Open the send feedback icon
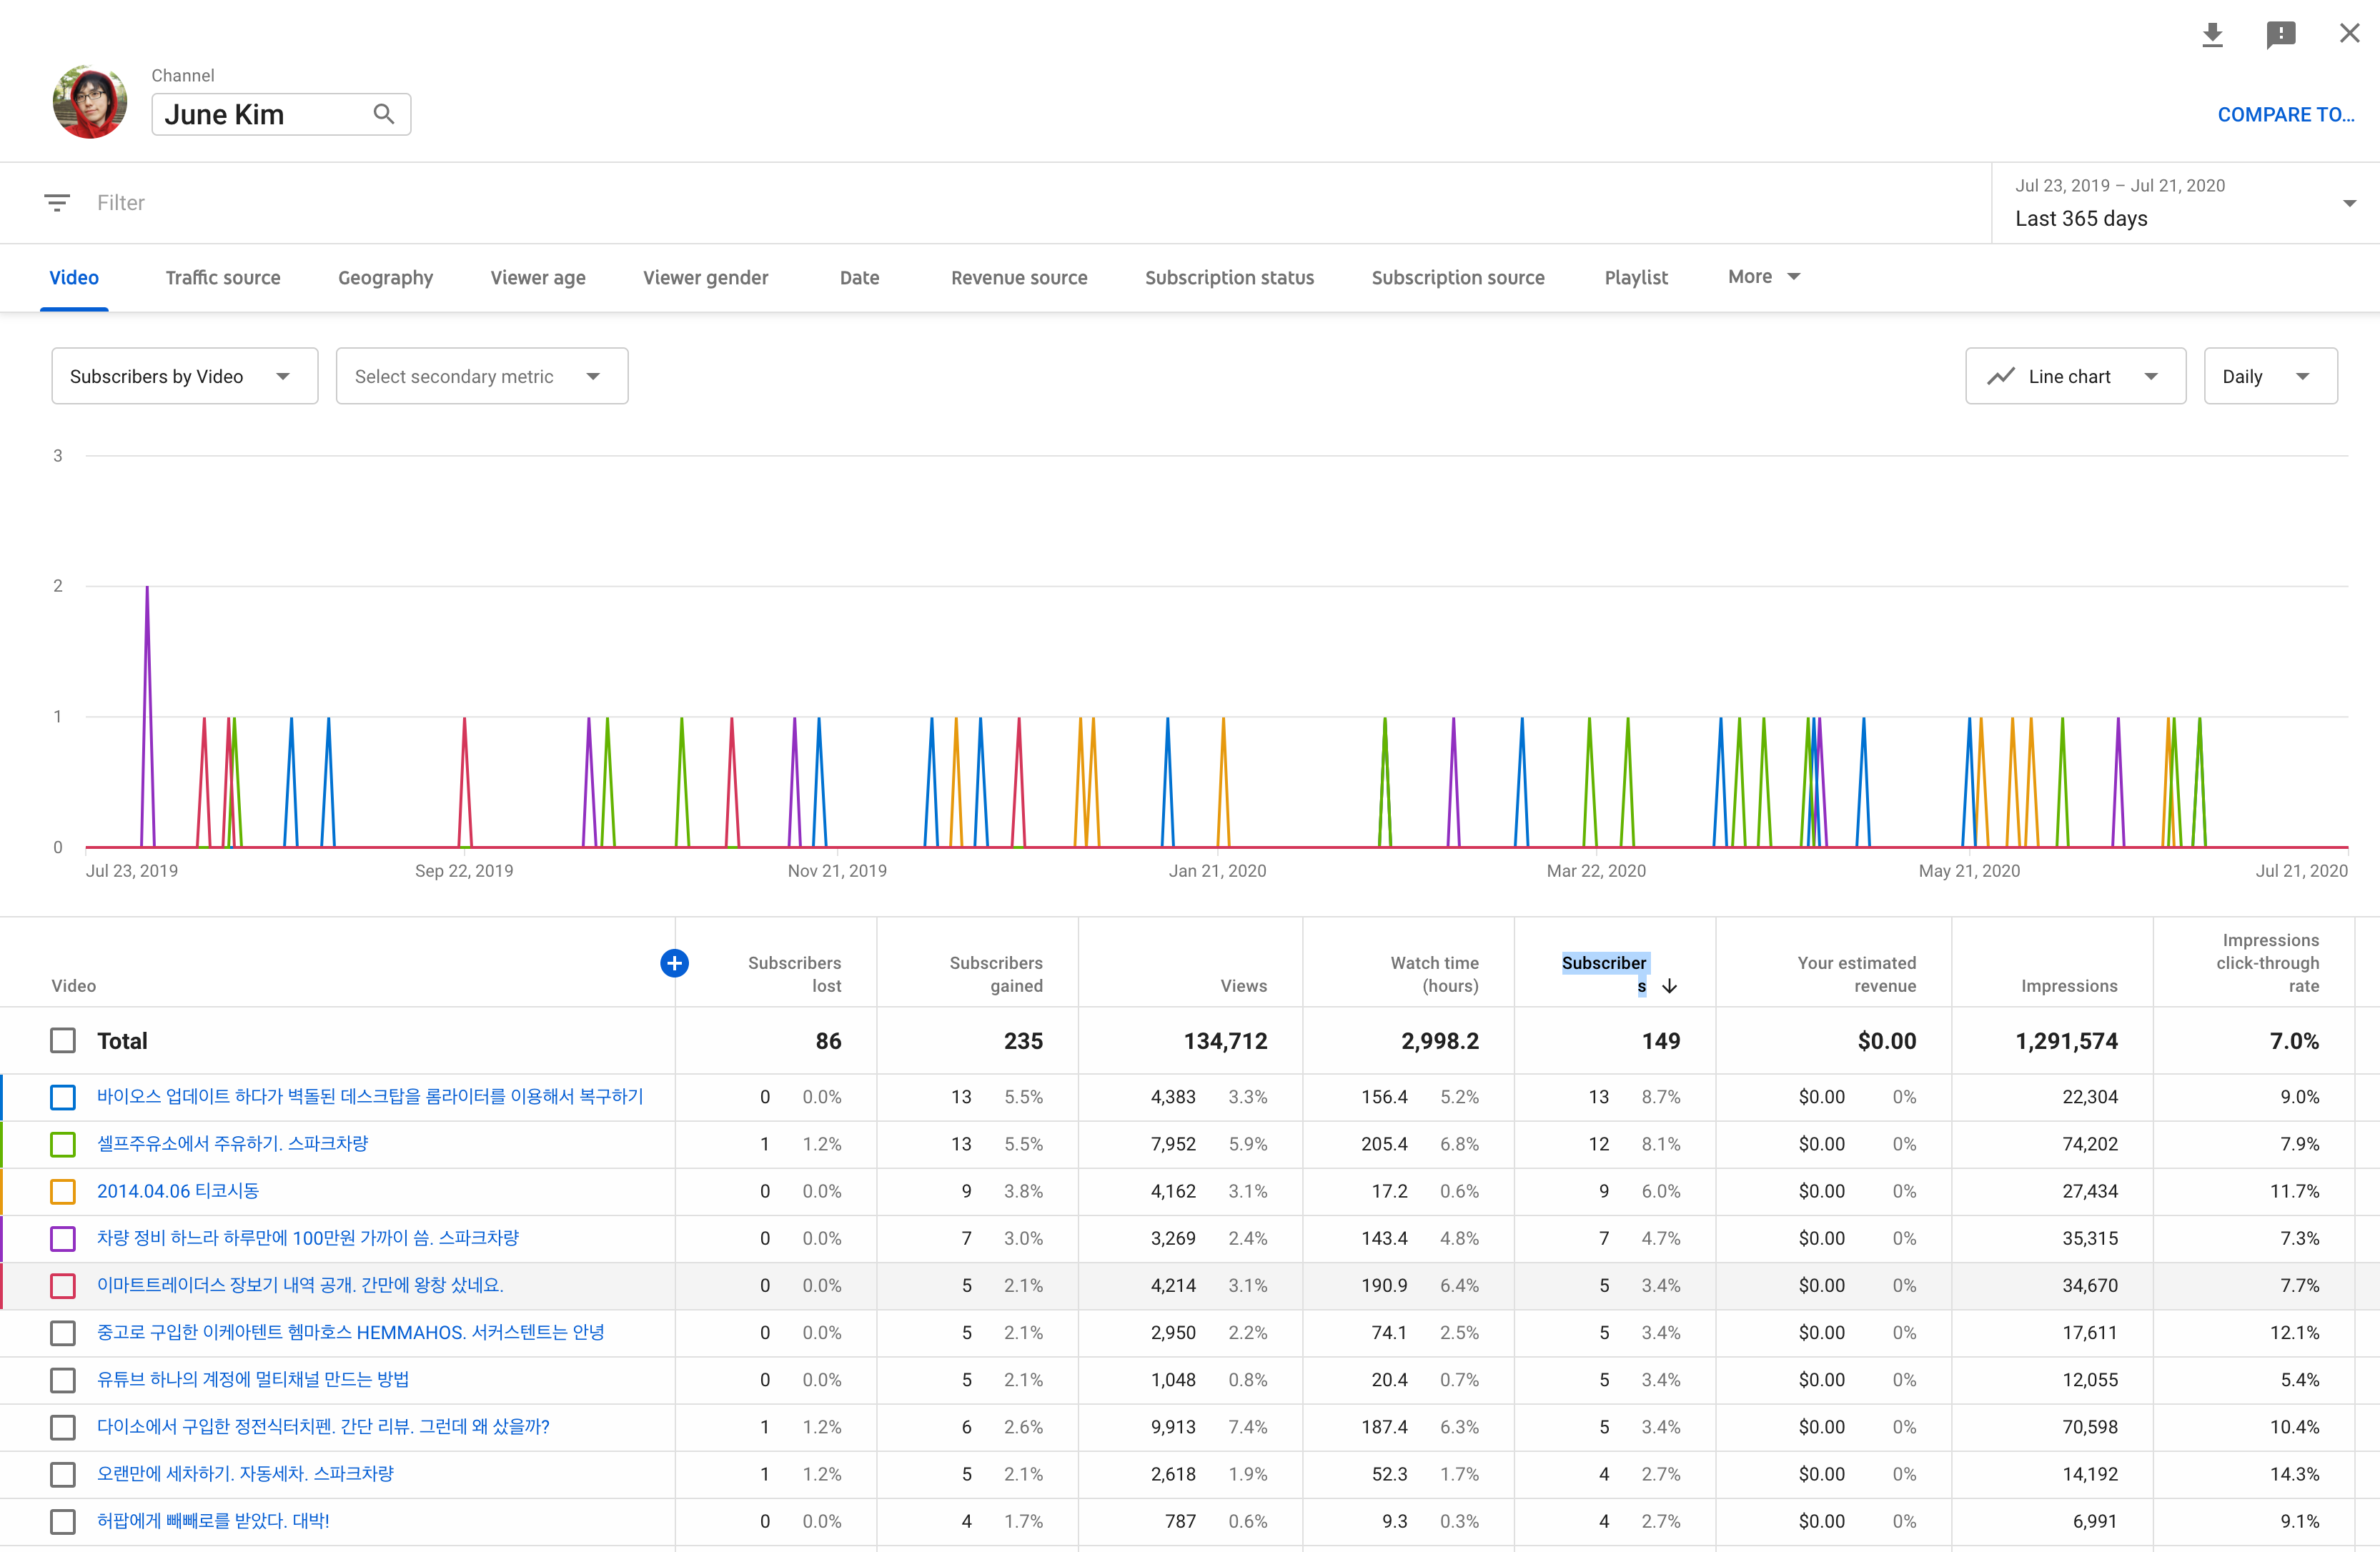The width and height of the screenshot is (2380, 1552). (x=2280, y=35)
